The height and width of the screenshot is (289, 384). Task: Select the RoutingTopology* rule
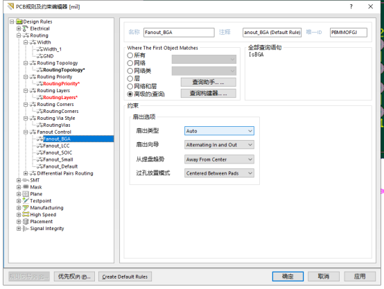pos(64,70)
